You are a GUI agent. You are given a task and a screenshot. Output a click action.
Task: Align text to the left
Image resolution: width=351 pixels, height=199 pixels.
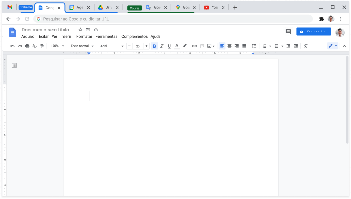pos(222,46)
